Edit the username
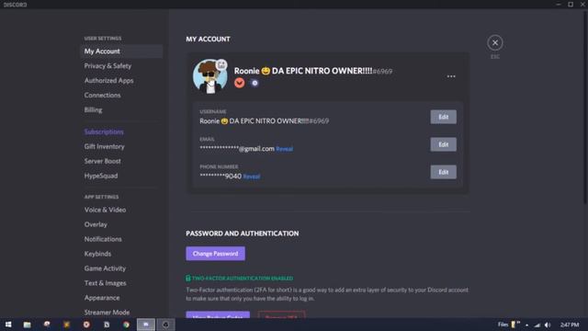Viewport: 588px width, 331px height. (443, 117)
